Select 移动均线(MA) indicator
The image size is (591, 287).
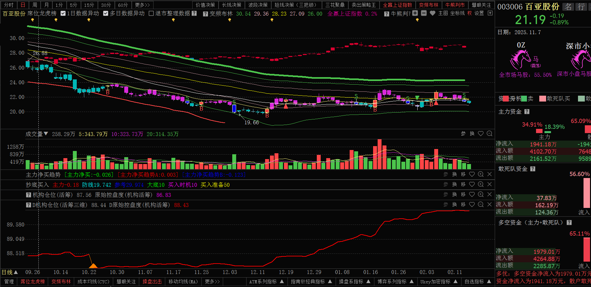[x=183, y=281]
